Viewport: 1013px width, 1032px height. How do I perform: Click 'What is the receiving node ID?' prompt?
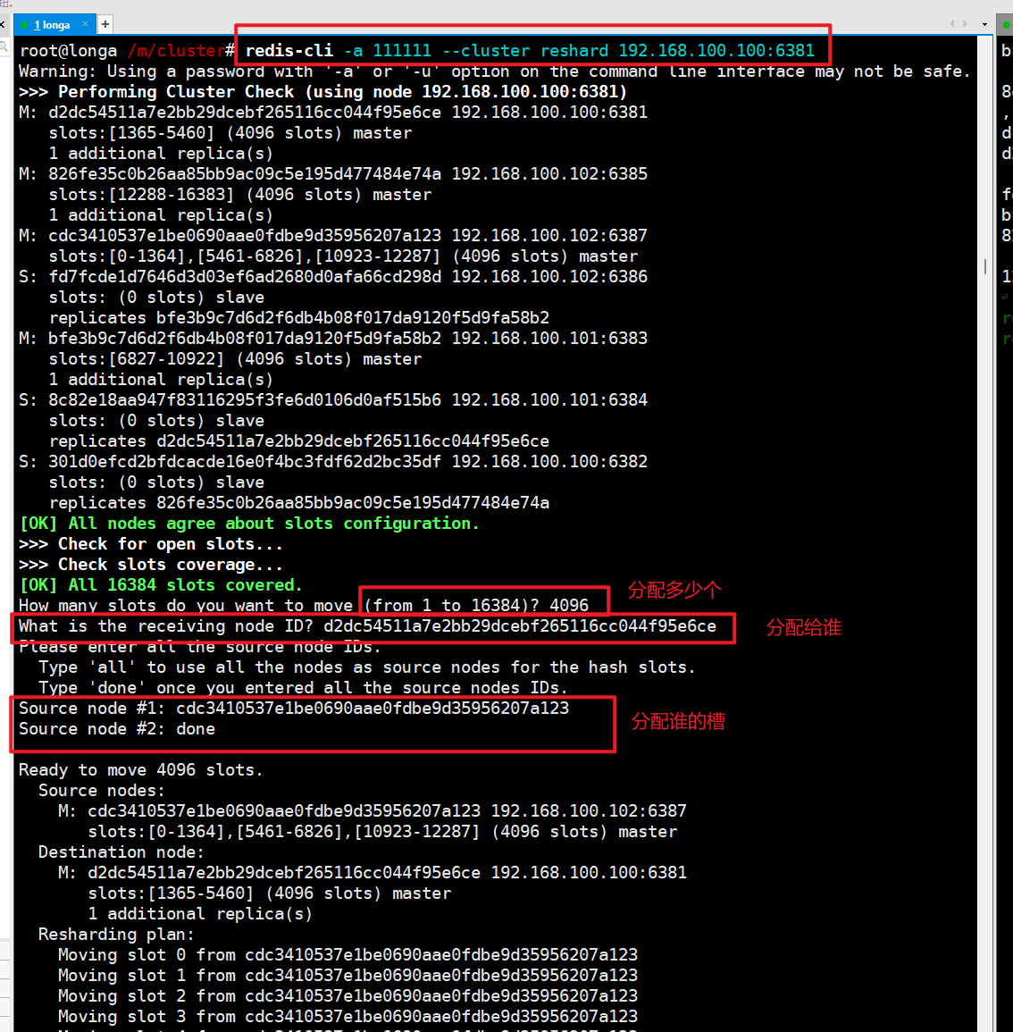(x=166, y=626)
